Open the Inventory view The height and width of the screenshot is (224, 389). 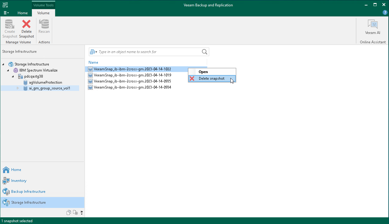(42, 181)
